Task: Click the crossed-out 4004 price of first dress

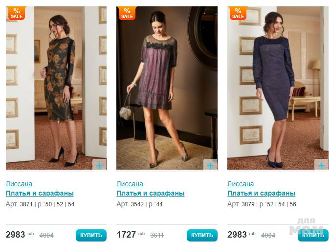Action: [x=46, y=235]
